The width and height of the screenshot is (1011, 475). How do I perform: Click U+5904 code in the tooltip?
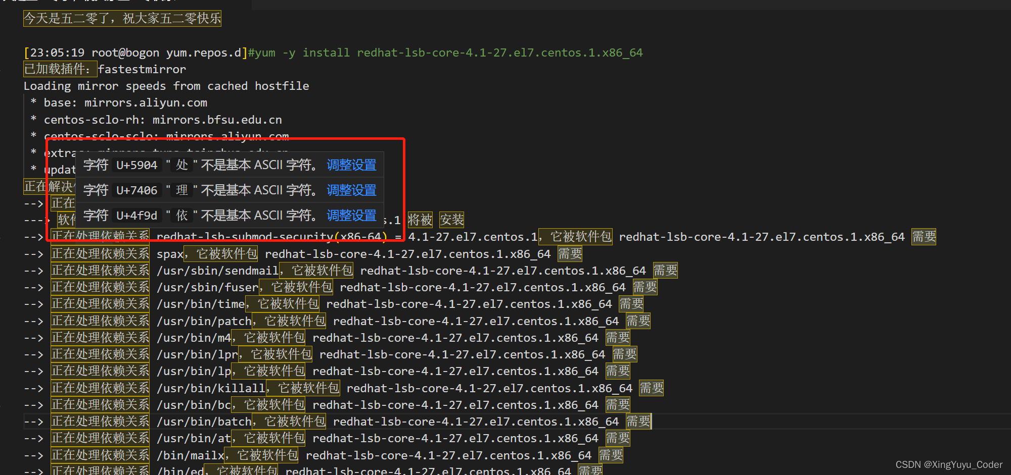pyautogui.click(x=137, y=165)
